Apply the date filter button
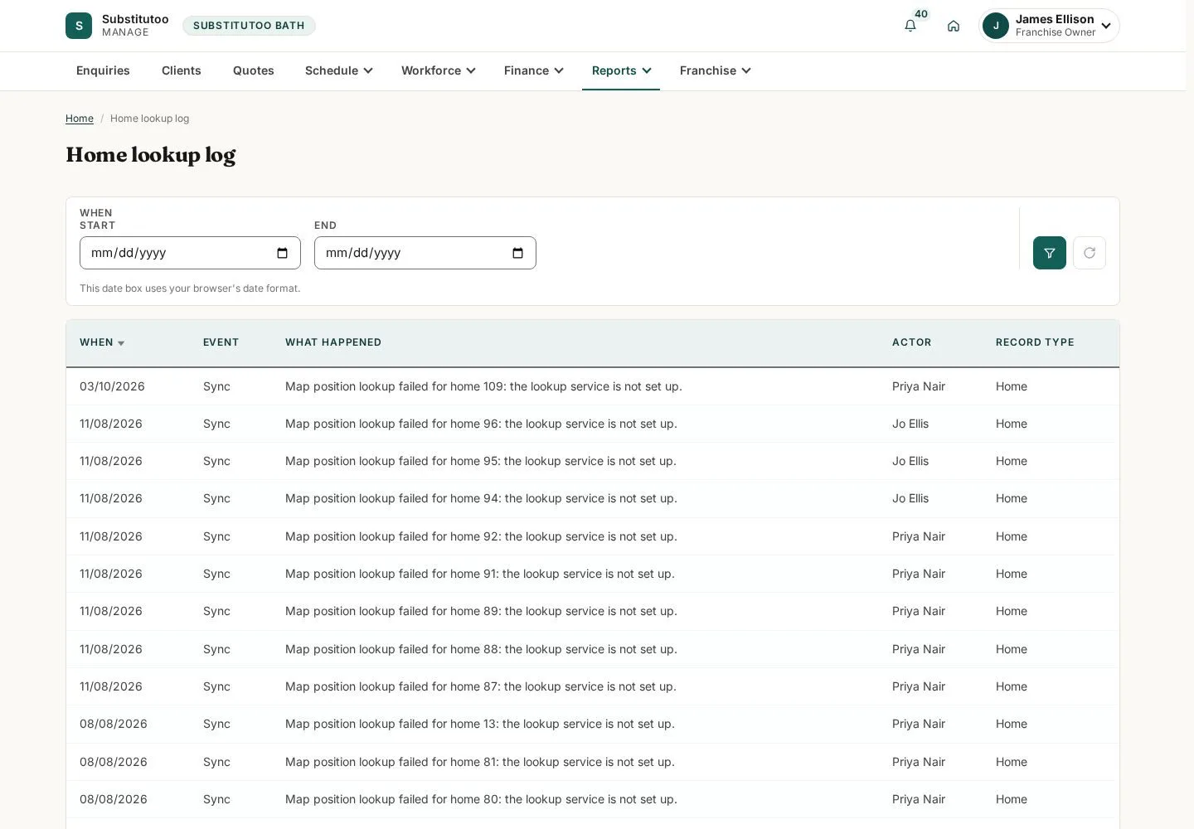Screen dimensions: 1194x829 tap(1050, 253)
